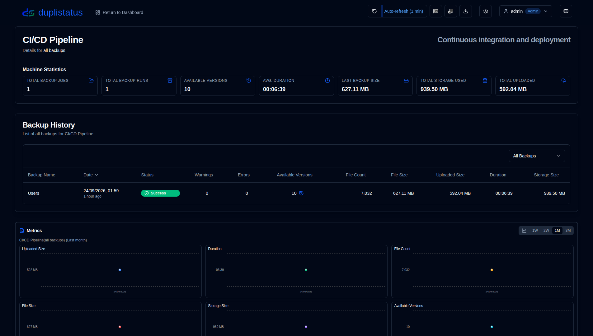Click archive icon on Total Backup Runs card

(170, 81)
